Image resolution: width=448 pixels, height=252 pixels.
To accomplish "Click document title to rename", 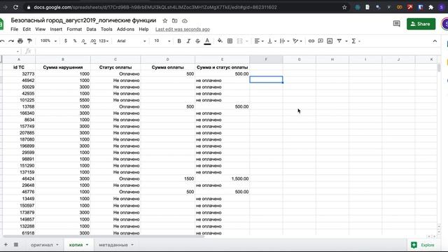I will (83, 20).
